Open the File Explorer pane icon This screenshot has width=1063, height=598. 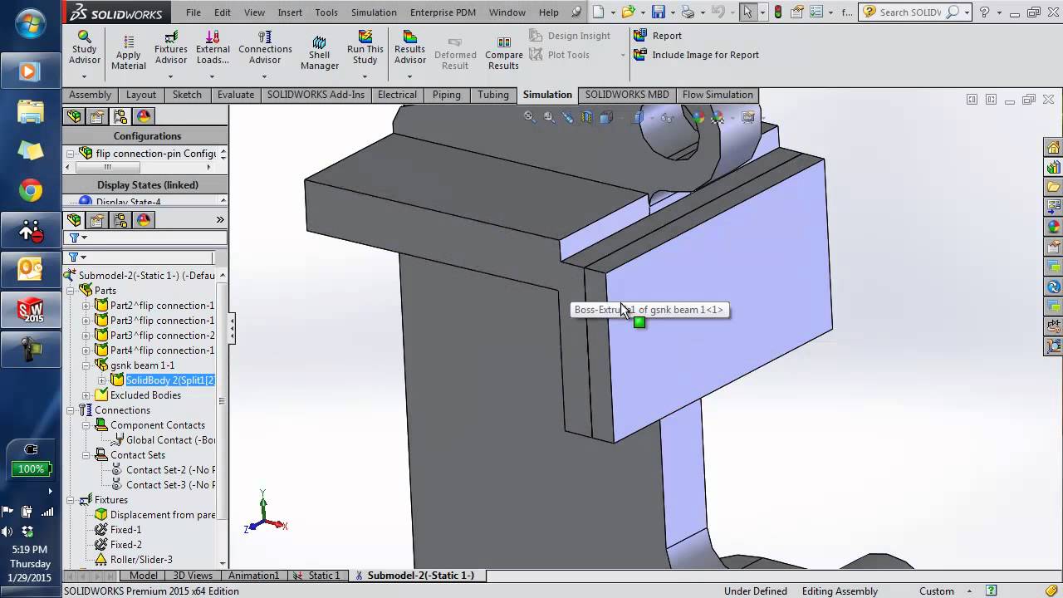(x=1054, y=187)
